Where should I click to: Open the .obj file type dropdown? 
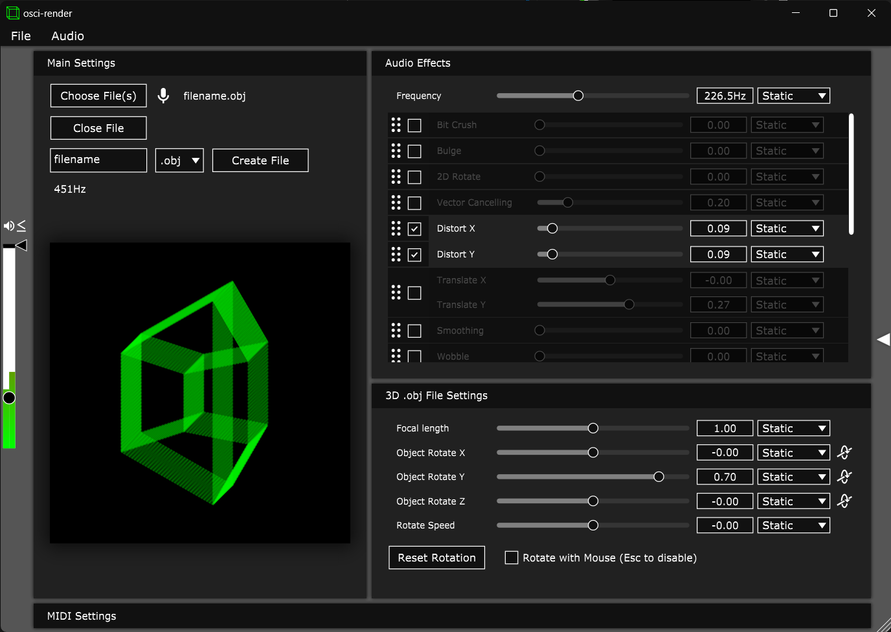pyautogui.click(x=179, y=160)
